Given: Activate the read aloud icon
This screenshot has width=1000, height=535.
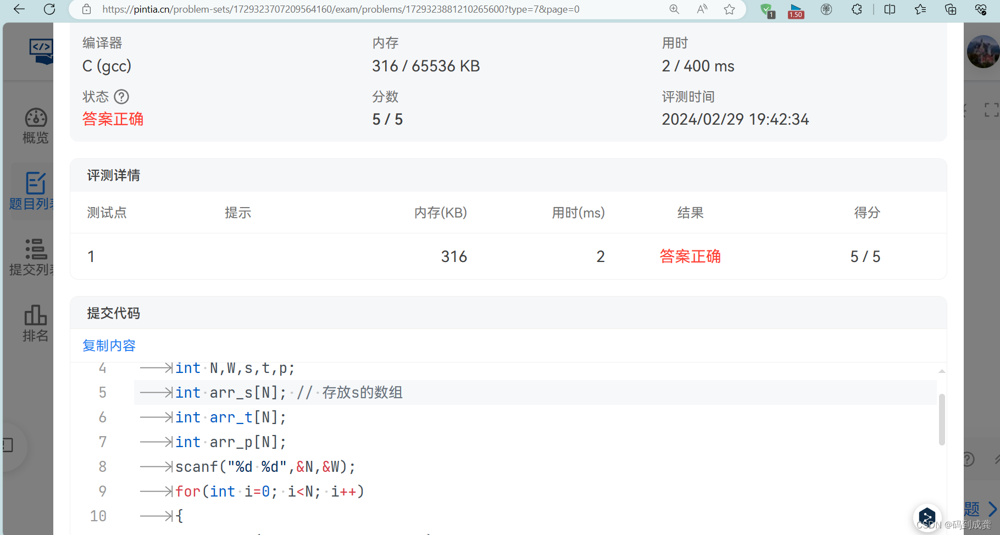Looking at the screenshot, I should [x=702, y=9].
